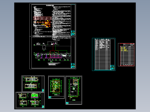Click the cyan title block of the table sheet
The height and width of the screenshot is (112, 150).
pyautogui.click(x=112, y=67)
